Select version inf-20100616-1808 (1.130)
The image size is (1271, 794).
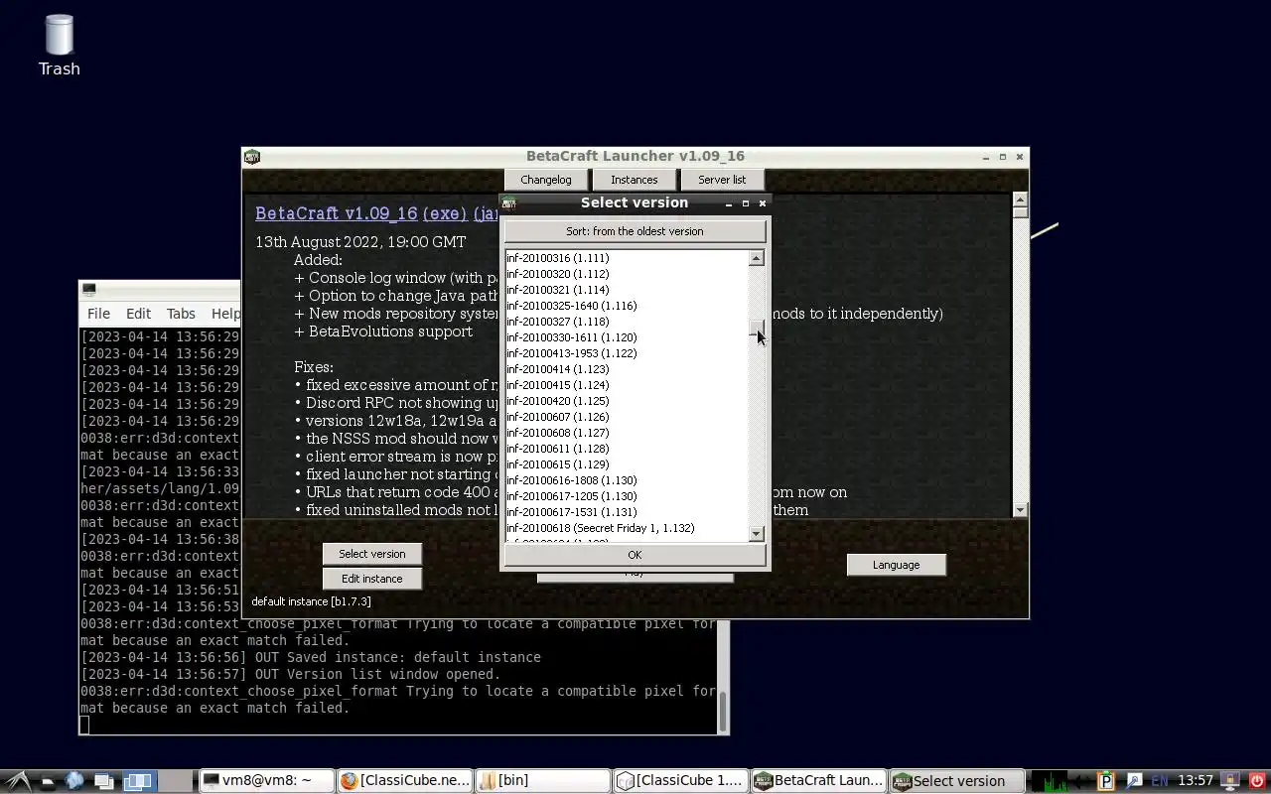click(x=627, y=480)
